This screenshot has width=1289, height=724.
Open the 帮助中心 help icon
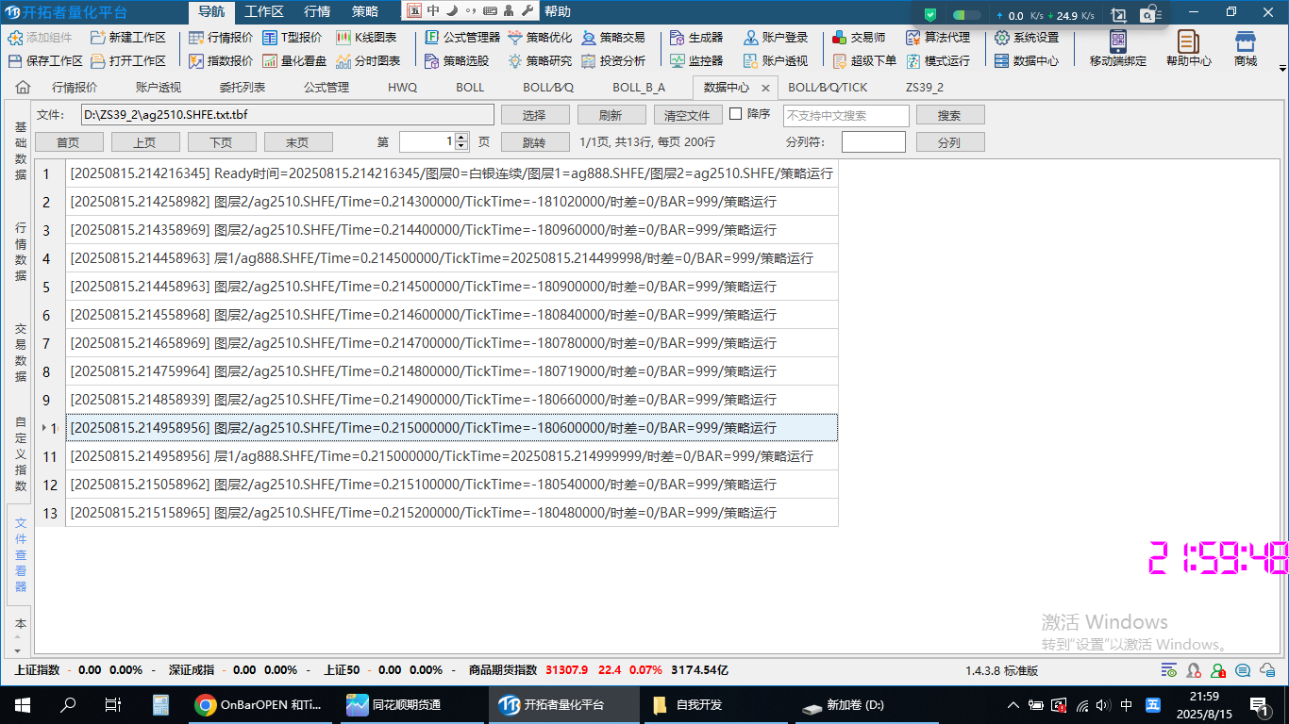tap(1188, 42)
